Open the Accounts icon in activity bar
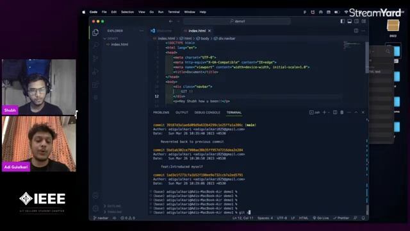Image resolution: width=410 pixels, height=231 pixels. [x=95, y=195]
